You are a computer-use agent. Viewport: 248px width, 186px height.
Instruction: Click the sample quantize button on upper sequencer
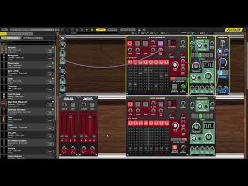[x=175, y=86]
